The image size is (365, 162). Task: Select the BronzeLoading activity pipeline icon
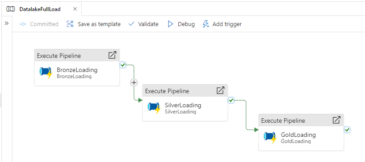(x=46, y=73)
